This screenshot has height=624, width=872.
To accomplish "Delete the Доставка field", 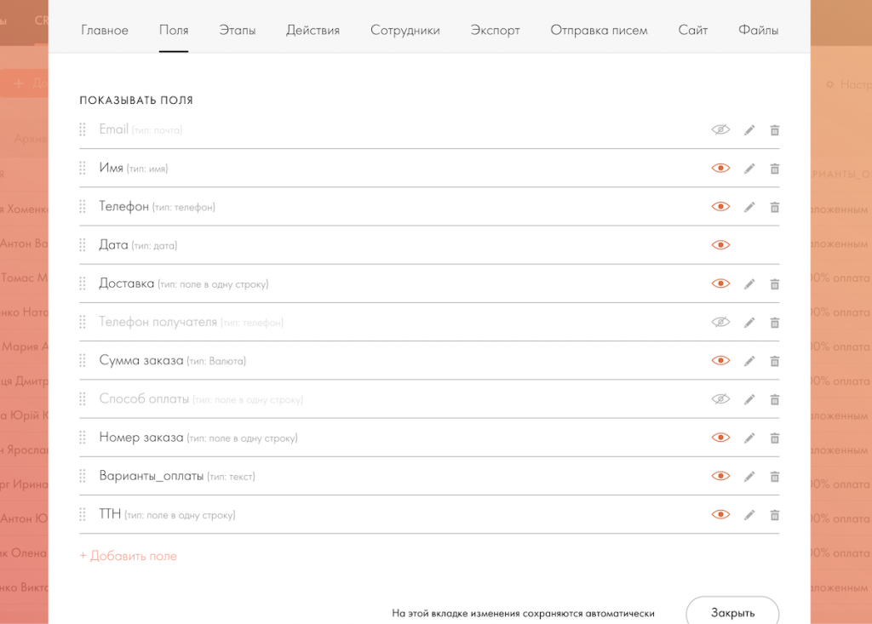I will [x=775, y=283].
